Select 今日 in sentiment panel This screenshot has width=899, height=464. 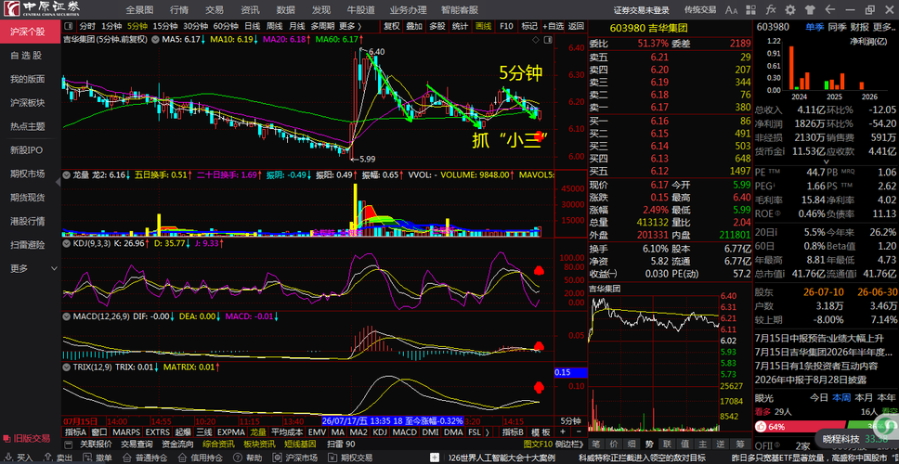tap(819, 397)
